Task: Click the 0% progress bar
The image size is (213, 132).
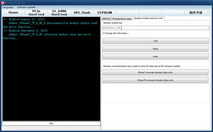Action: pos(51,124)
